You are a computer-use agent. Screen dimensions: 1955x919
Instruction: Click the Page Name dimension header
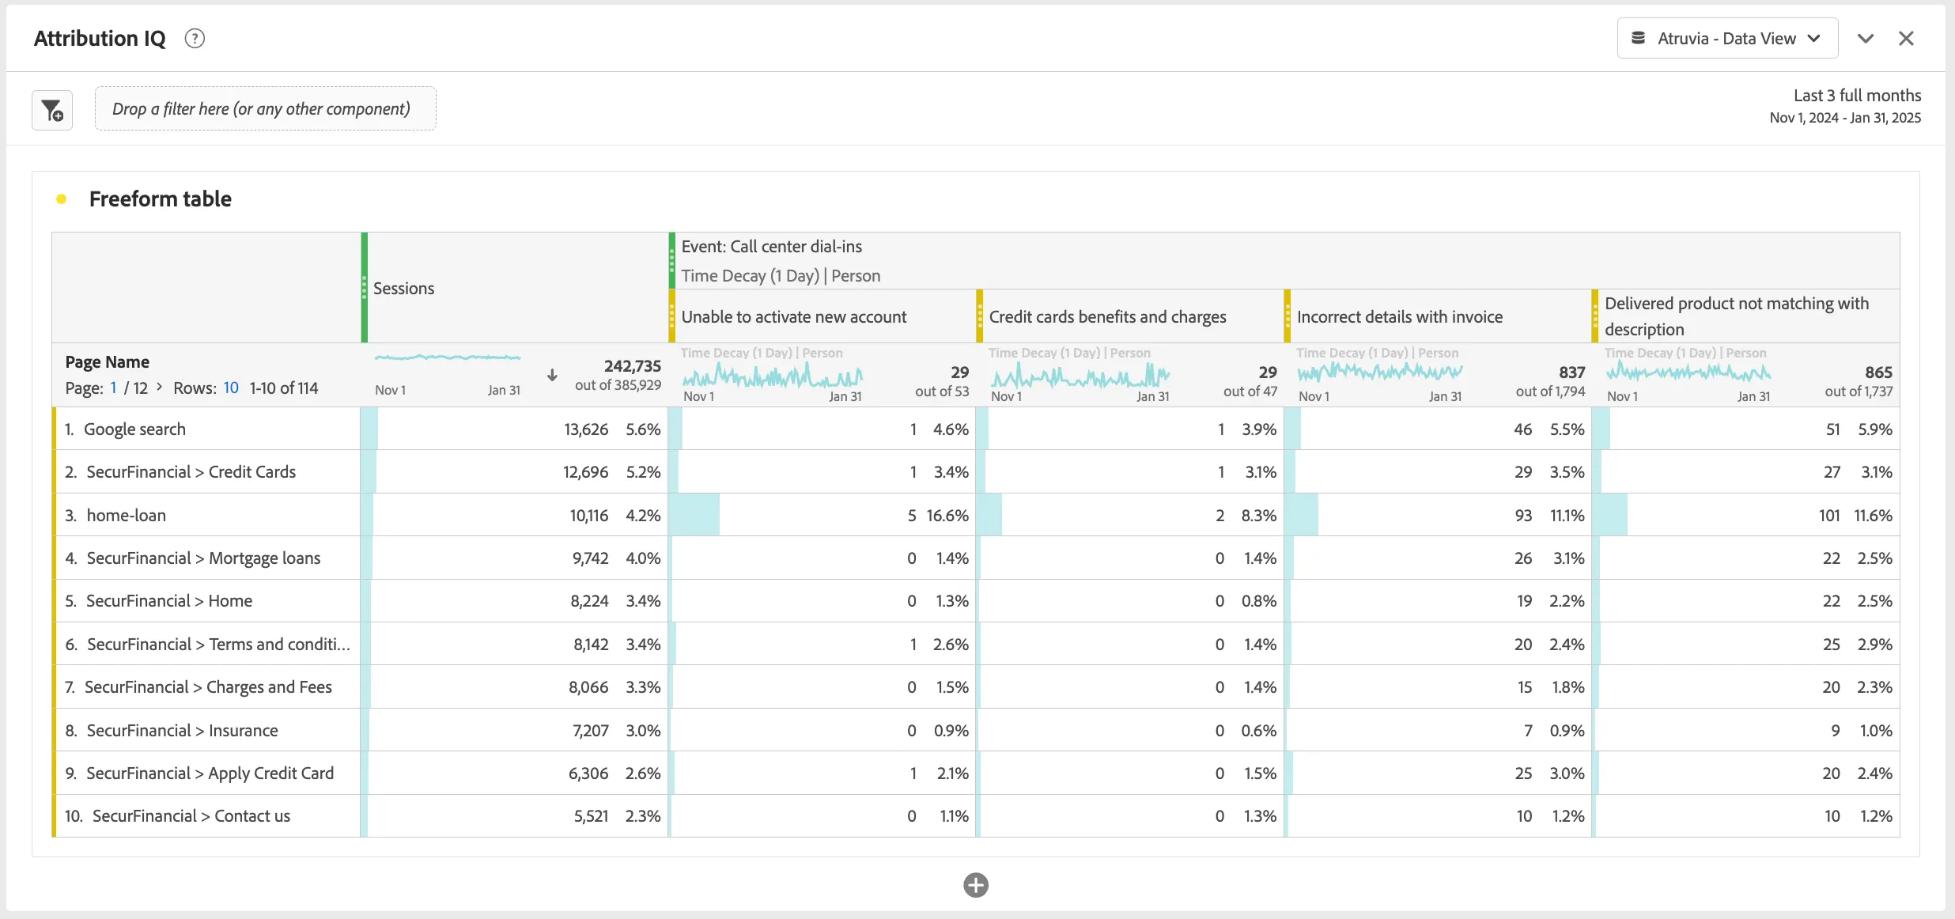click(108, 362)
